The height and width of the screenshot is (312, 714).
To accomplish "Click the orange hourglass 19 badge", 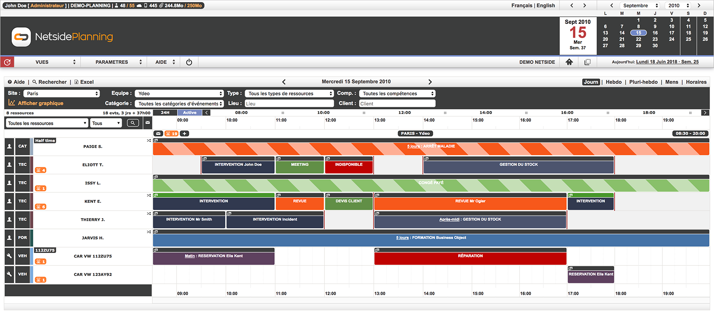I will coord(172,133).
